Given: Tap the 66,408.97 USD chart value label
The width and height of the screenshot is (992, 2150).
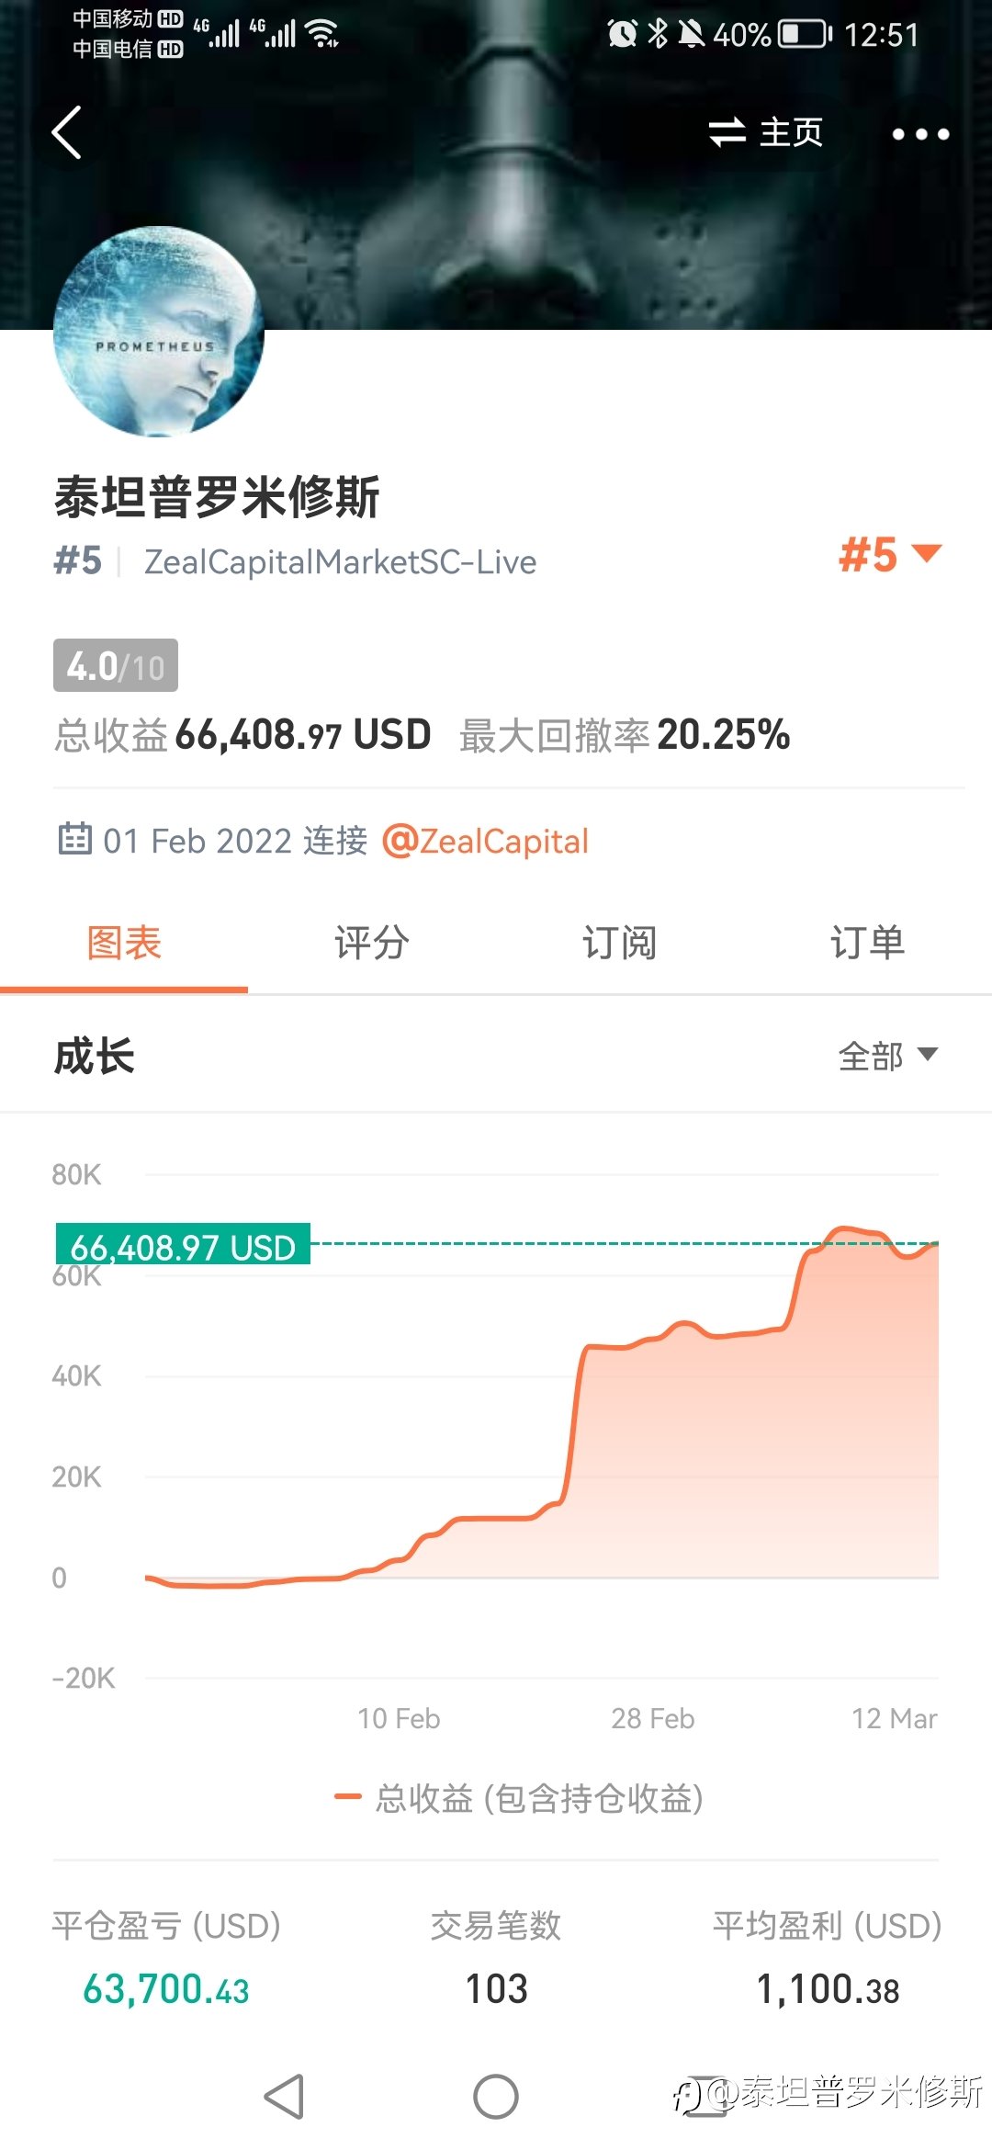Looking at the screenshot, I should pyautogui.click(x=183, y=1244).
